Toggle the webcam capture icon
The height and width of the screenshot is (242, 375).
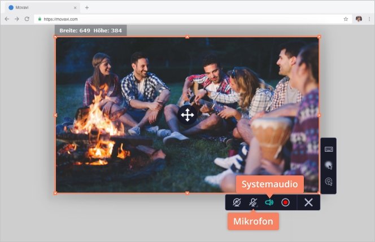(x=237, y=203)
